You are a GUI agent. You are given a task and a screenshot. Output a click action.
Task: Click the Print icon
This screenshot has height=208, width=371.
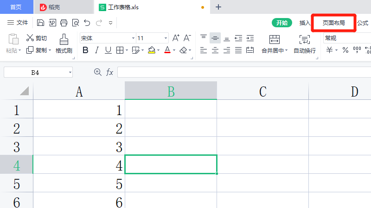(64, 23)
